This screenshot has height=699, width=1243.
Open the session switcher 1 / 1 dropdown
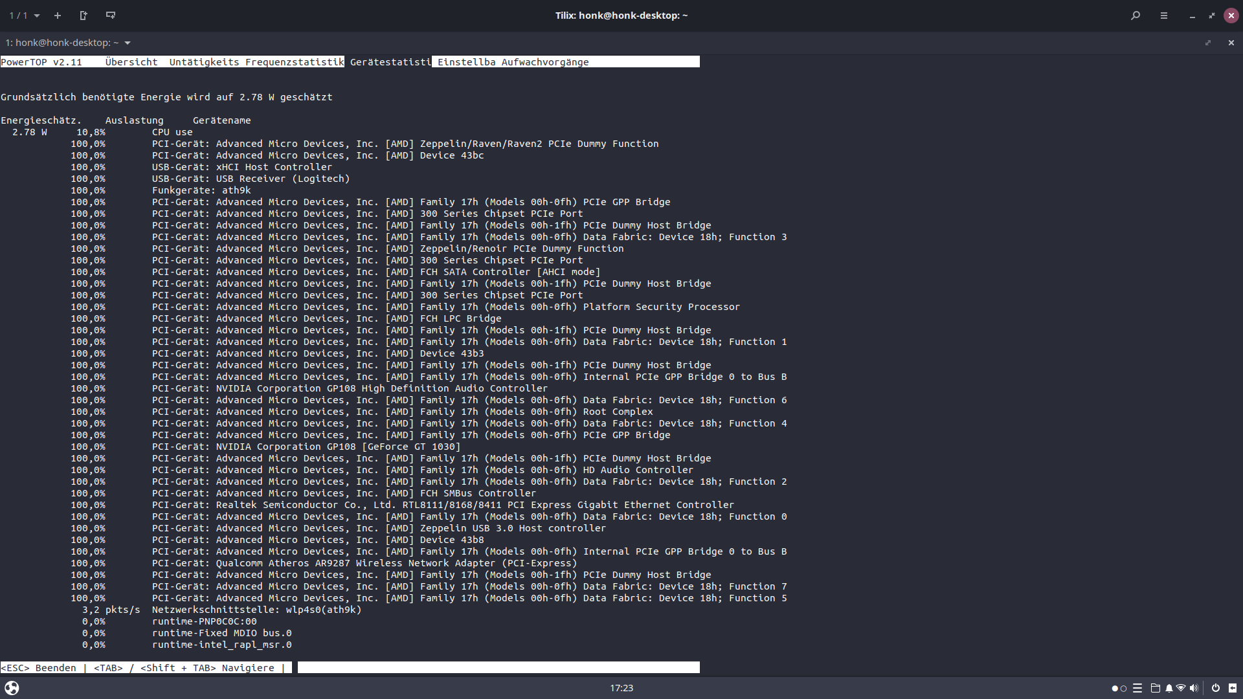(x=25, y=16)
